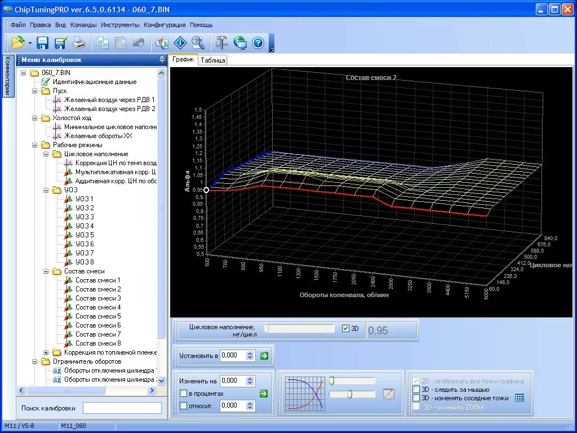Apply Установить в value with green arrow

[x=264, y=356]
